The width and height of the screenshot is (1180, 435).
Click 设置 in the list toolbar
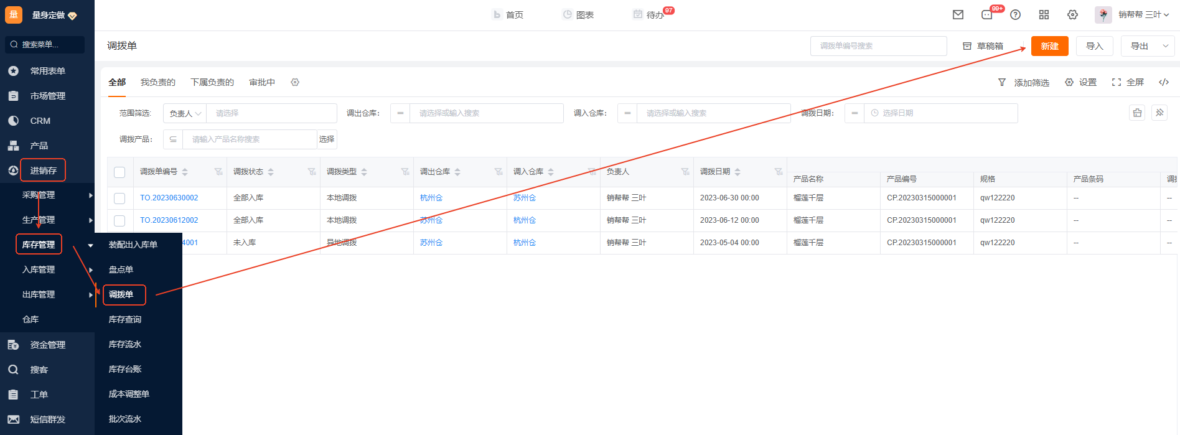click(1081, 82)
